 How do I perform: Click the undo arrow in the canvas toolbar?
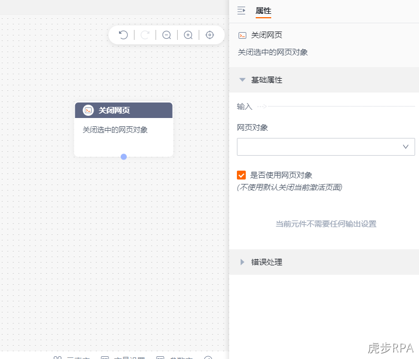point(123,35)
